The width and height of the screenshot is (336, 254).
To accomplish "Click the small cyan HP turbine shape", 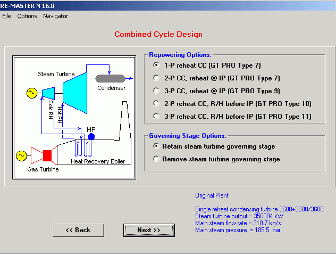I will (48, 93).
